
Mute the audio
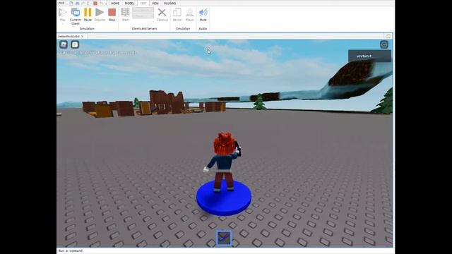click(203, 14)
